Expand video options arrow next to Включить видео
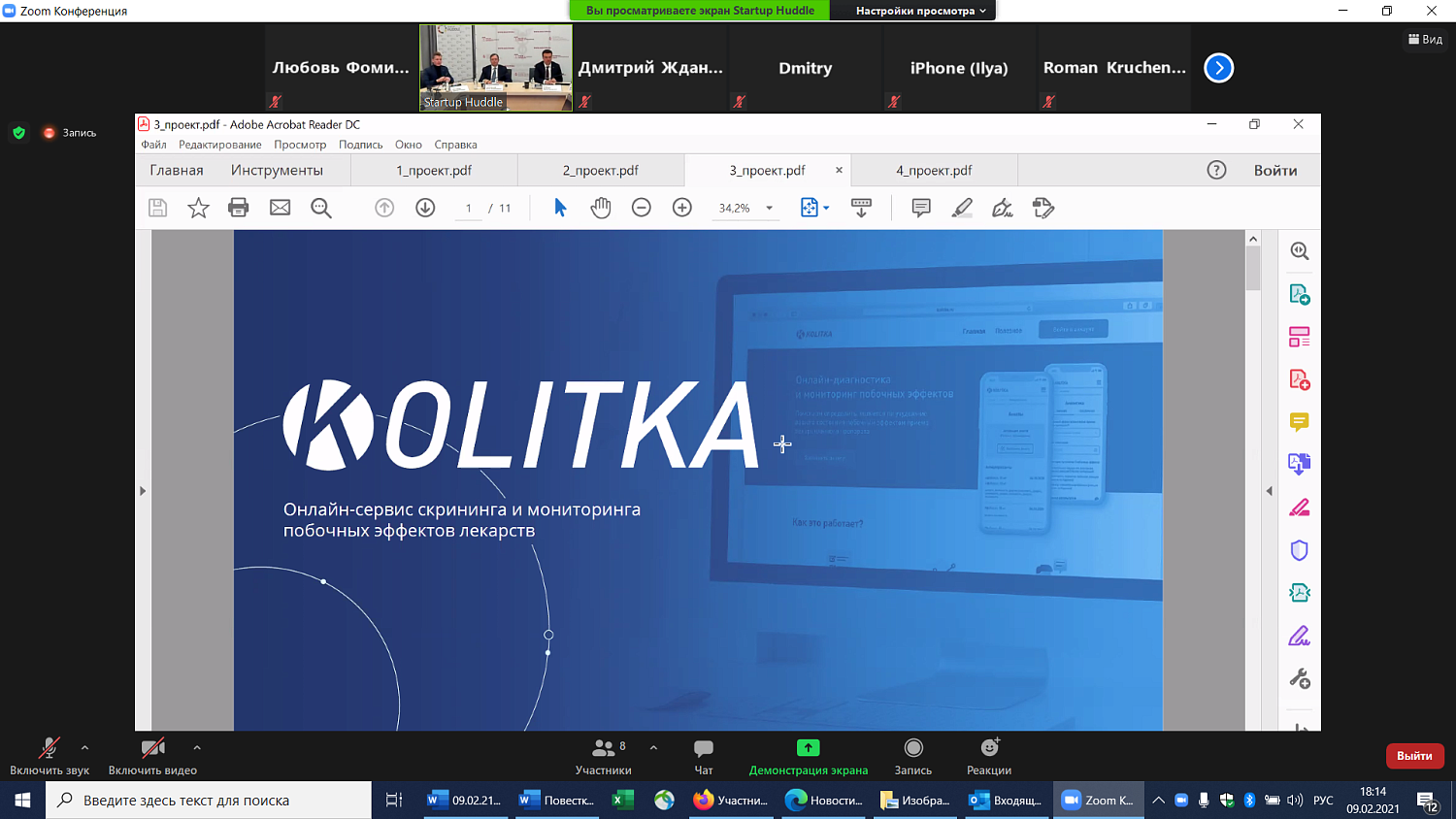Image resolution: width=1456 pixels, height=819 pixels. pos(197,748)
